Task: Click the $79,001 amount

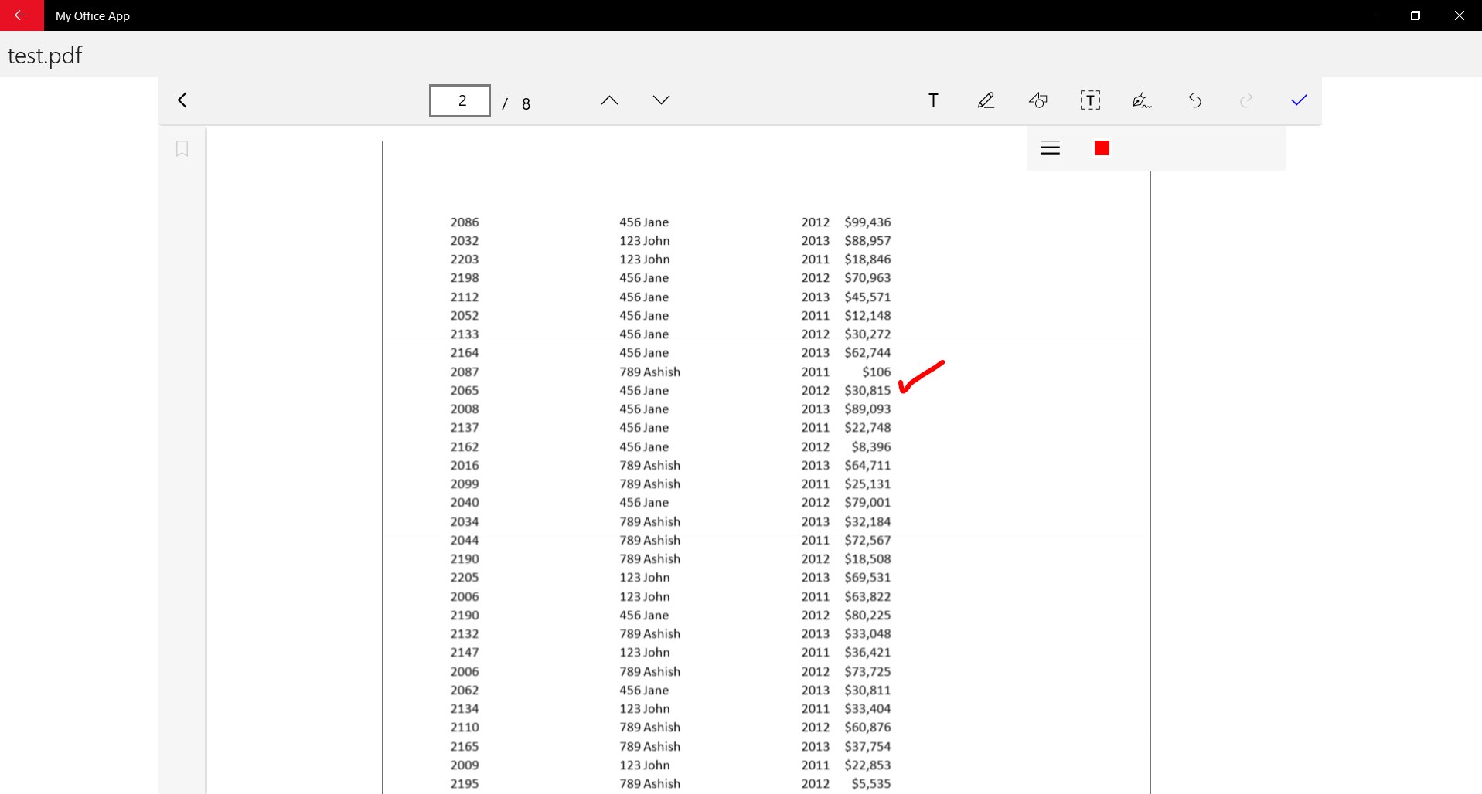Action: click(x=867, y=503)
